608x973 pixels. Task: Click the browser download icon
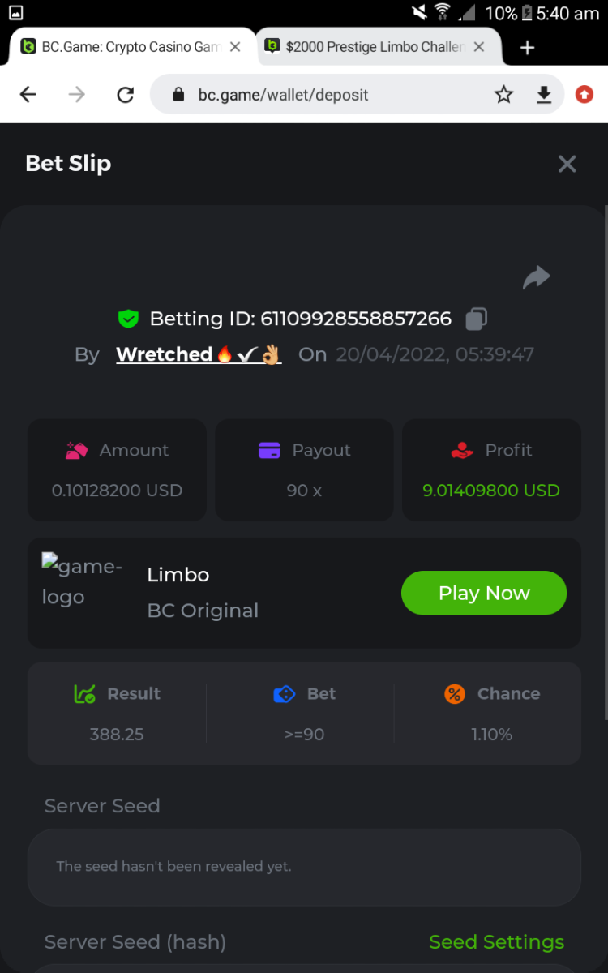tap(544, 95)
